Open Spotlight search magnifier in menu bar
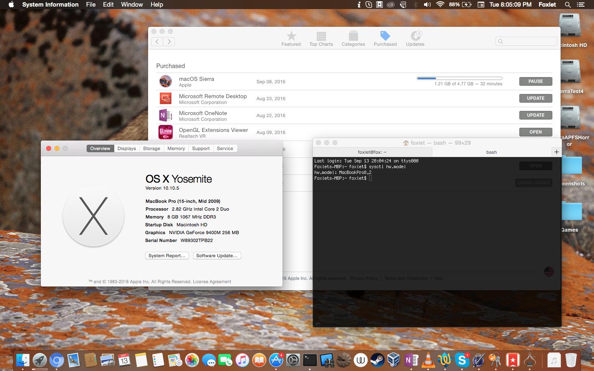 (x=568, y=5)
